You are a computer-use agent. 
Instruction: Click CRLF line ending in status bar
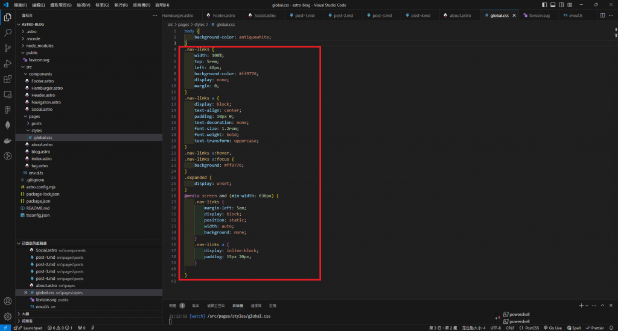[x=510, y=328]
